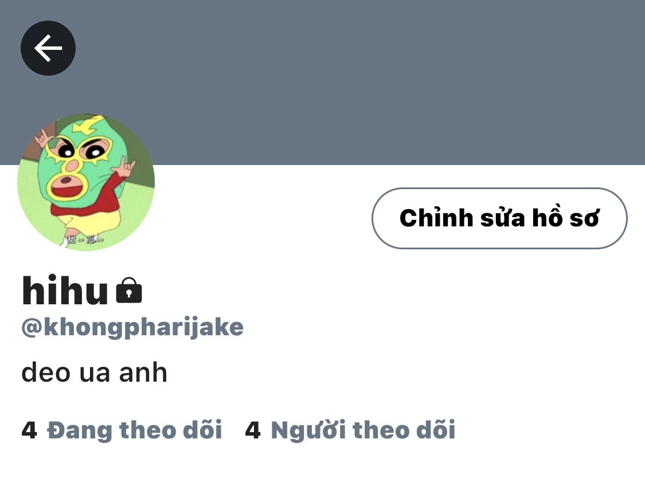
Task: Tap the white arrow inside the dark circle
Action: click(x=48, y=48)
